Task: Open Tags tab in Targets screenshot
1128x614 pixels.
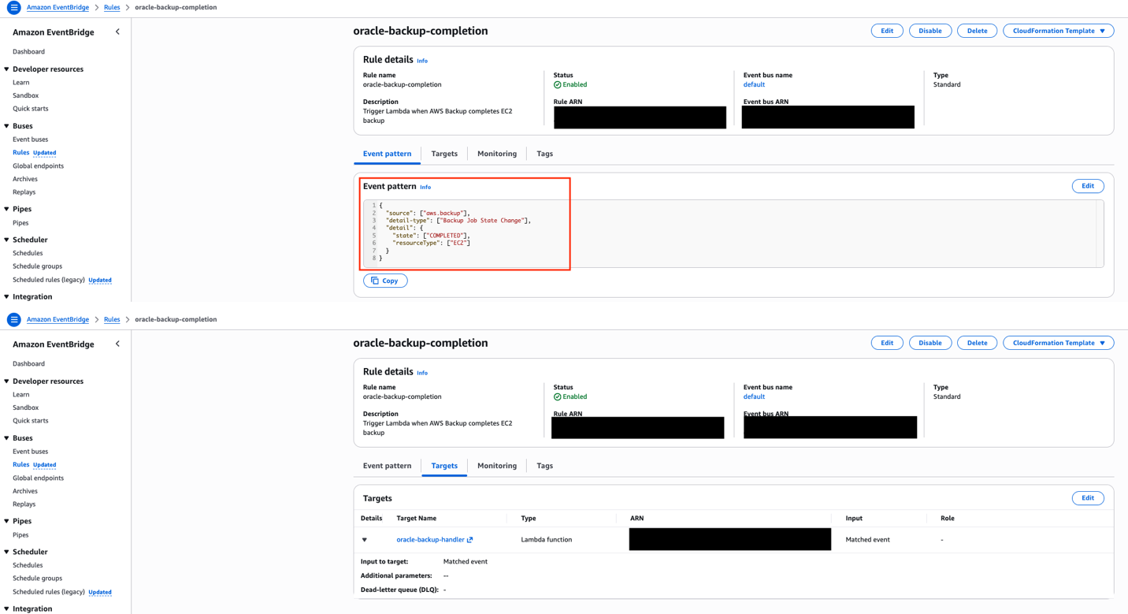Action: pos(544,466)
